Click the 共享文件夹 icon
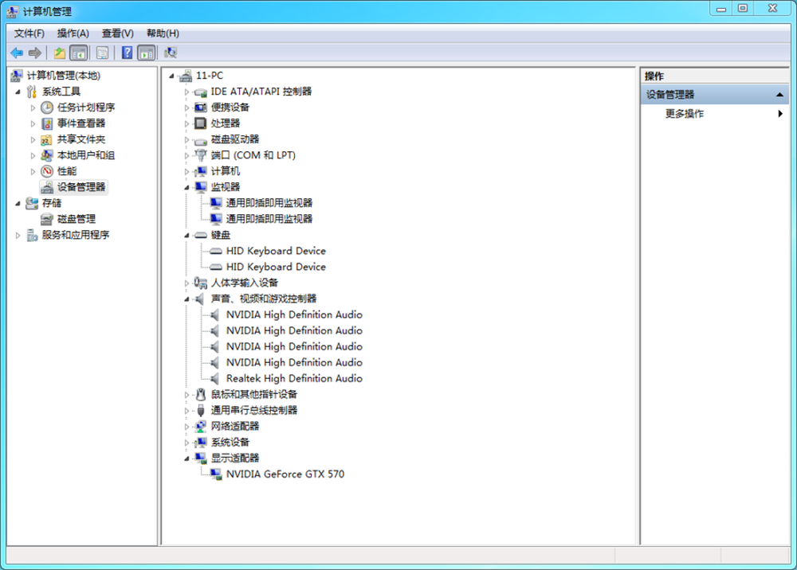Viewport: 797px width, 570px height. coord(47,139)
